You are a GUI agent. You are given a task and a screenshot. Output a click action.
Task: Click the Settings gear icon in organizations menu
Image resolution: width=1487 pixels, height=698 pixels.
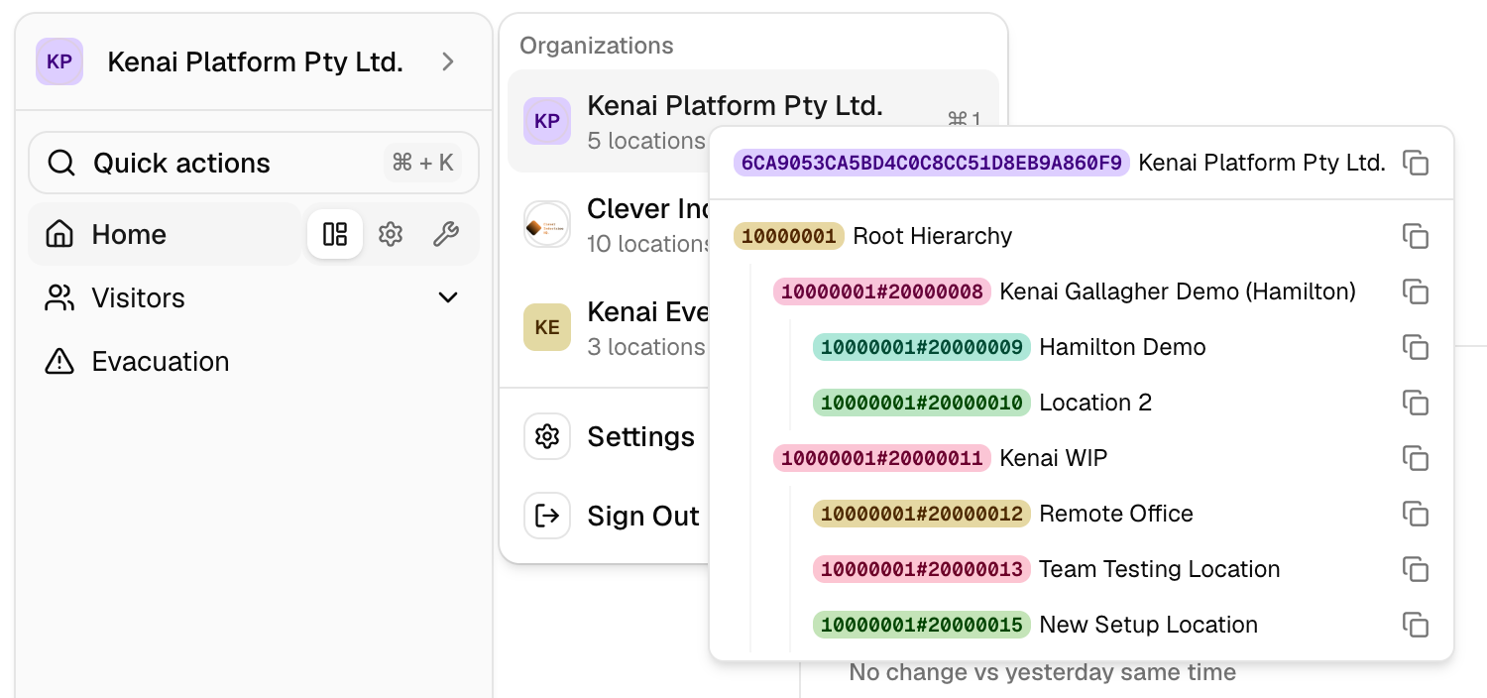coord(547,436)
